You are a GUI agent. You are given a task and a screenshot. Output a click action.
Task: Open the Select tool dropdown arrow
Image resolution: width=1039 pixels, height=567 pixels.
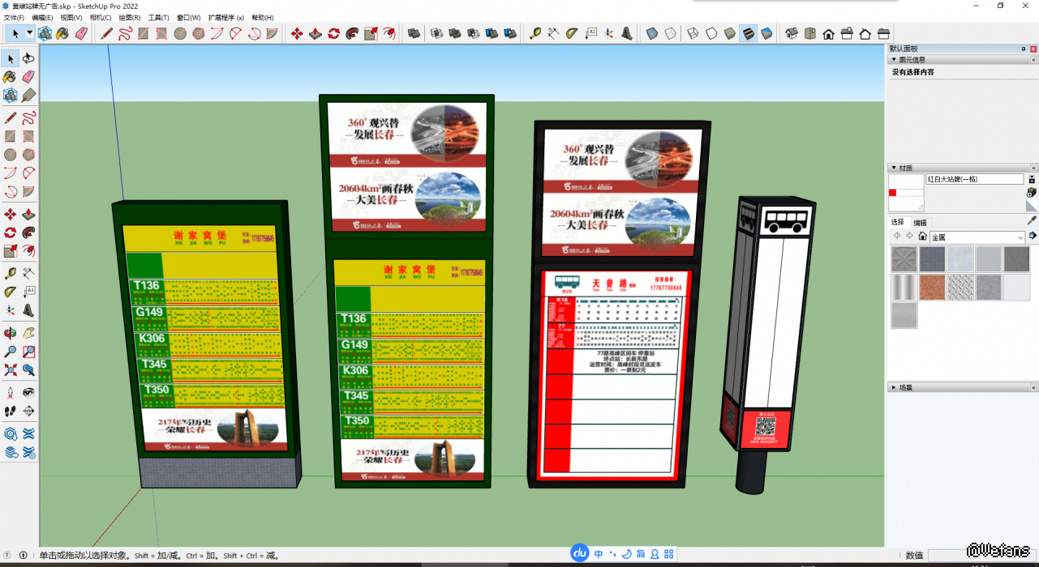tap(30, 33)
